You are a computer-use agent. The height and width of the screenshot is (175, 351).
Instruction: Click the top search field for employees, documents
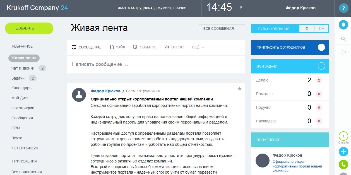pyautogui.click(x=156, y=8)
